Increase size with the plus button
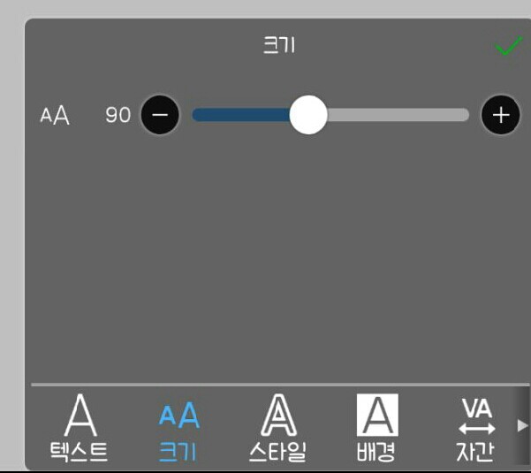Viewport: 531px width, 473px height. pos(500,115)
